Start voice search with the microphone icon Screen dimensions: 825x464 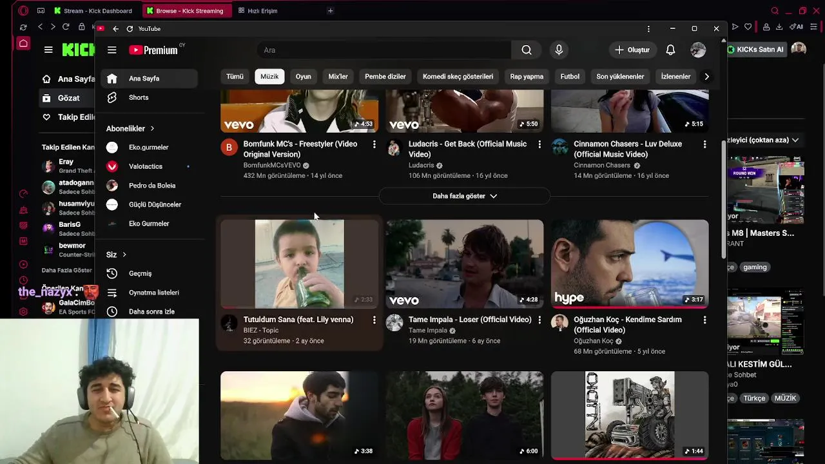click(559, 50)
